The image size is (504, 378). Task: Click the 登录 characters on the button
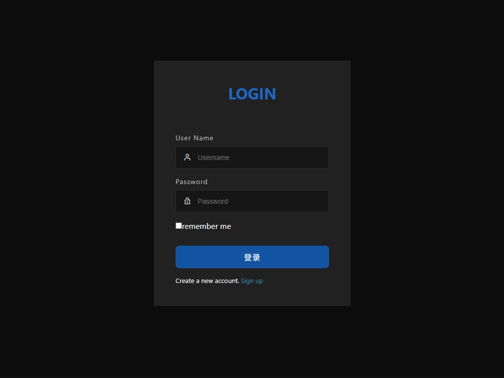(x=252, y=258)
